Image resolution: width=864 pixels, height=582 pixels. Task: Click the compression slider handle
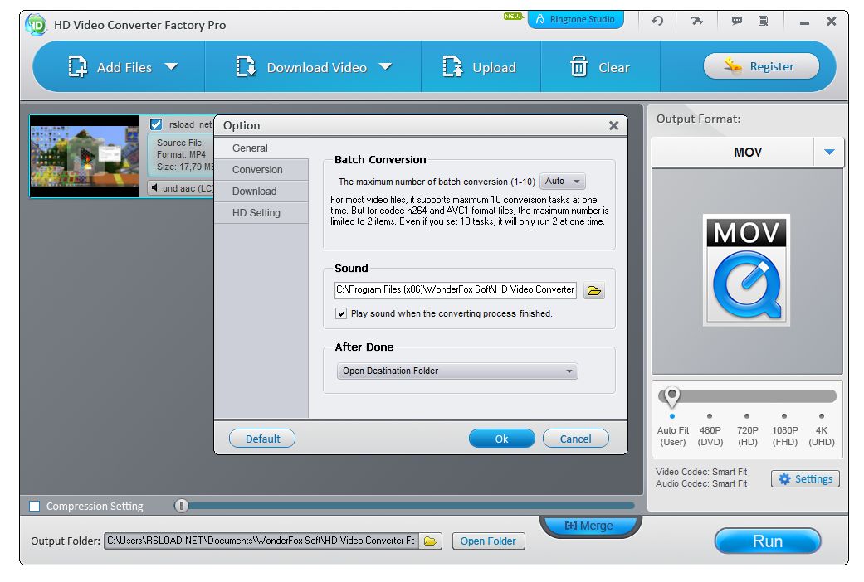[x=181, y=506]
